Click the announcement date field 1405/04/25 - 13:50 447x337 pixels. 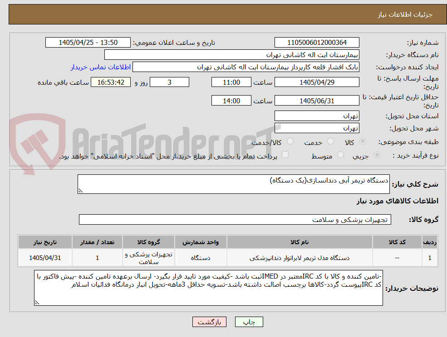(x=88, y=43)
